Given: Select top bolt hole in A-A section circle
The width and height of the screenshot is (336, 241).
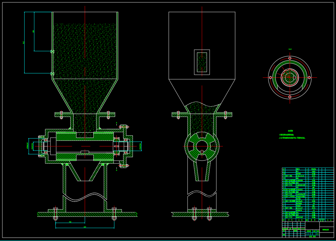Looking at the screenshot, I should click(290, 58).
